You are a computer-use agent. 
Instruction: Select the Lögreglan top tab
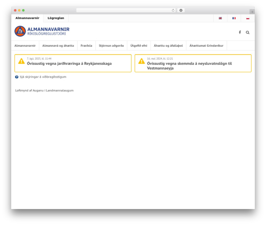click(x=56, y=18)
